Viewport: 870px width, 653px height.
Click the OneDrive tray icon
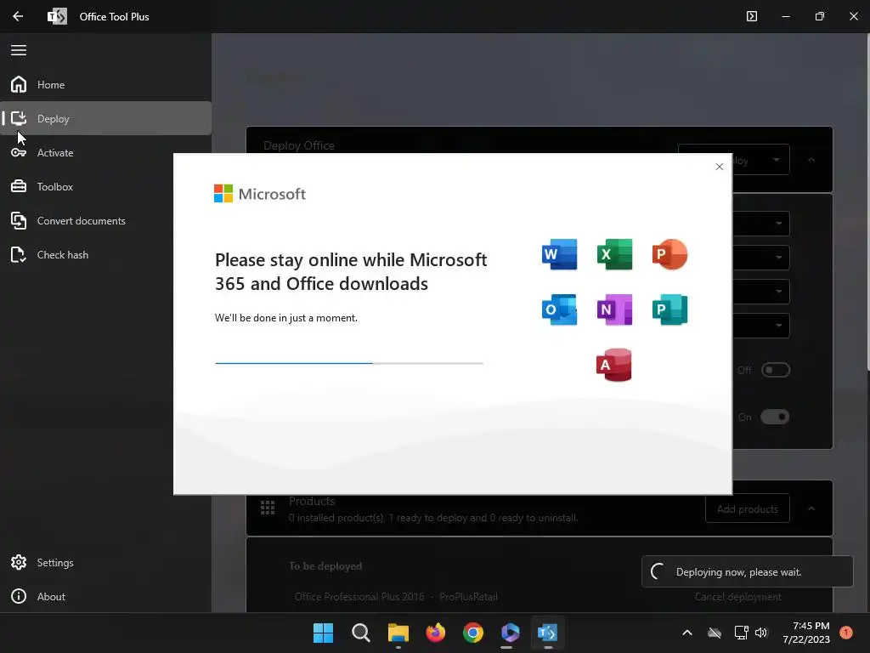coord(715,633)
